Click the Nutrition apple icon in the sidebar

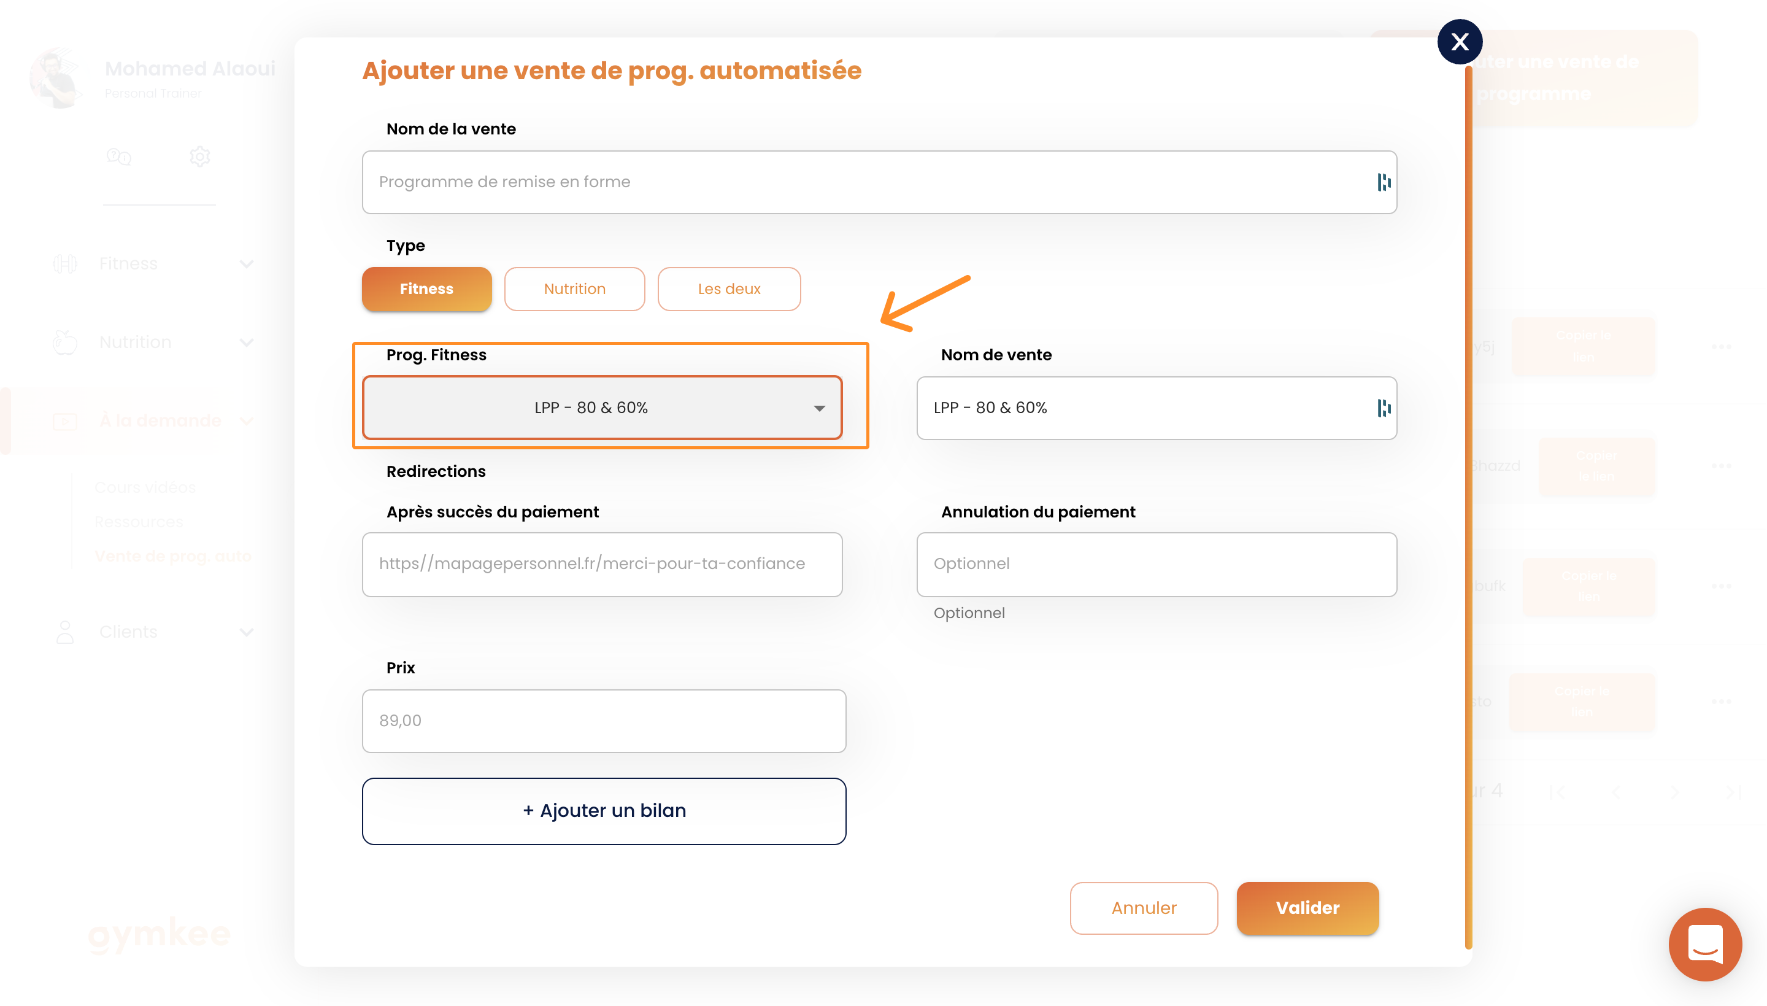pos(65,342)
